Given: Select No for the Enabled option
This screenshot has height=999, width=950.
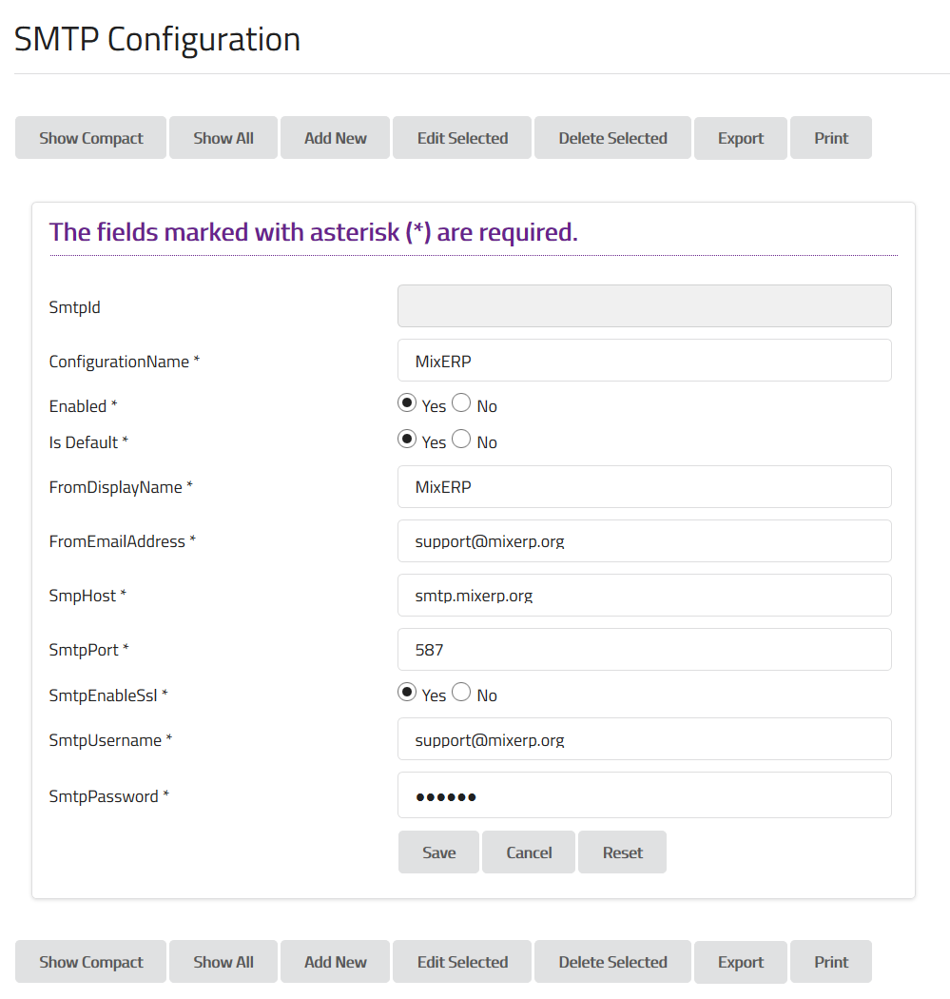Looking at the screenshot, I should coord(461,403).
